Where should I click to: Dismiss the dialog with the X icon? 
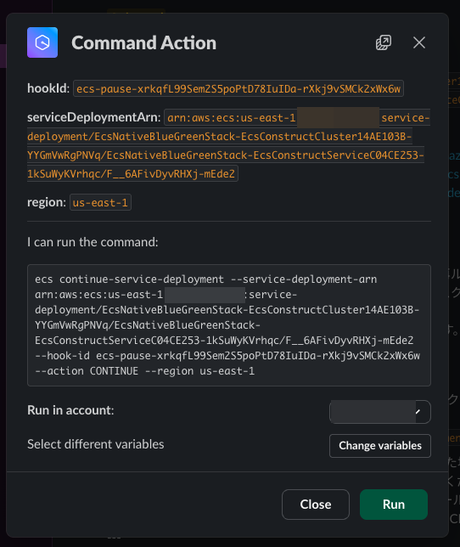click(419, 42)
